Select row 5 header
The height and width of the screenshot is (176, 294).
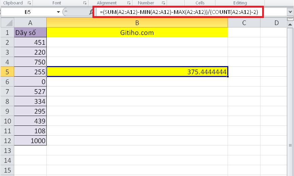[x=7, y=72]
